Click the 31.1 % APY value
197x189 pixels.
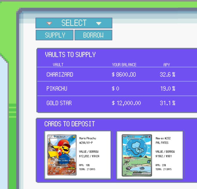(167, 103)
